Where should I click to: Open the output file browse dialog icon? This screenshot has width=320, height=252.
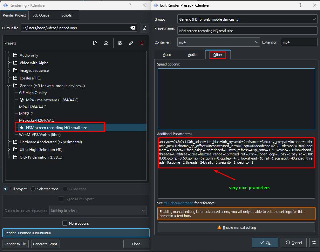click(145, 28)
